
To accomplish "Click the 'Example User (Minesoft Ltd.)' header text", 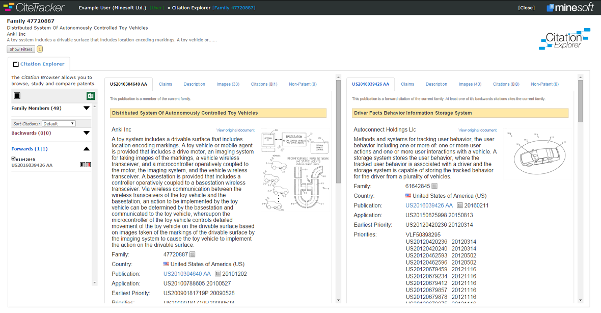I will click(112, 8).
